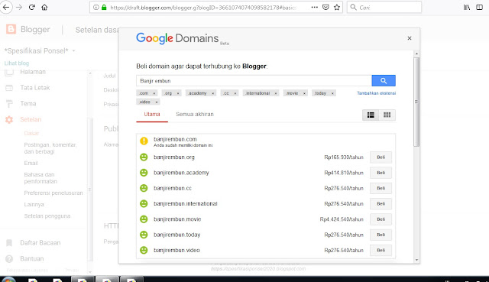Open Tata Letak in sidebar
Screen dimensions: 489x282
(x=34, y=88)
